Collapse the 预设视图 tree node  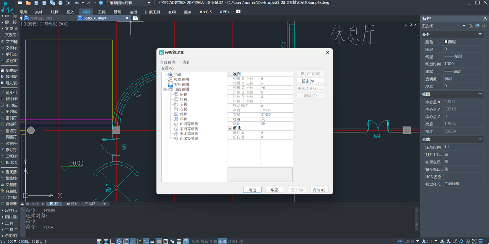(x=165, y=89)
